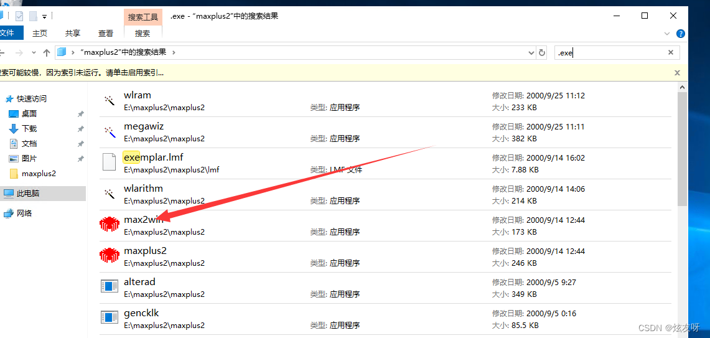Click the Help question mark icon
This screenshot has width=710, height=338.
(680, 34)
